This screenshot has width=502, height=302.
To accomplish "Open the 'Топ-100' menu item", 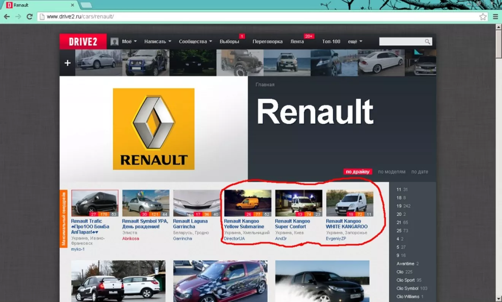I will 331,42.
